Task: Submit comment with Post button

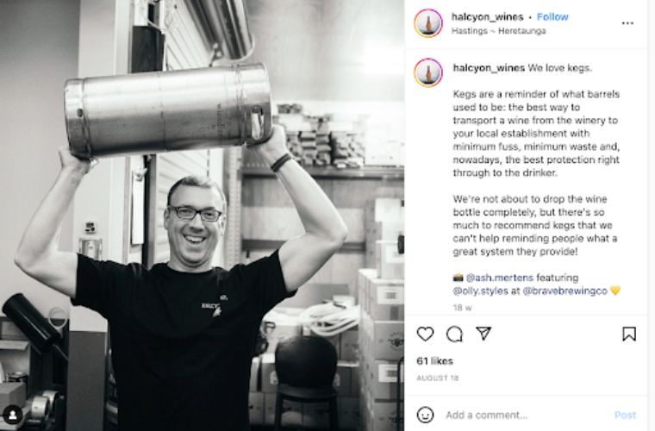Action: click(625, 415)
